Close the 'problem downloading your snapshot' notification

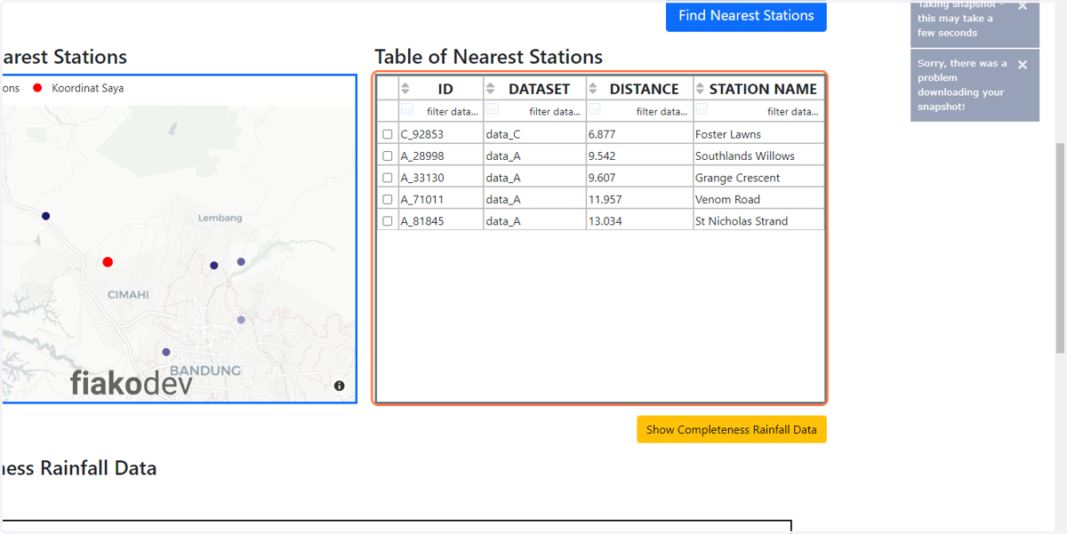[1023, 65]
